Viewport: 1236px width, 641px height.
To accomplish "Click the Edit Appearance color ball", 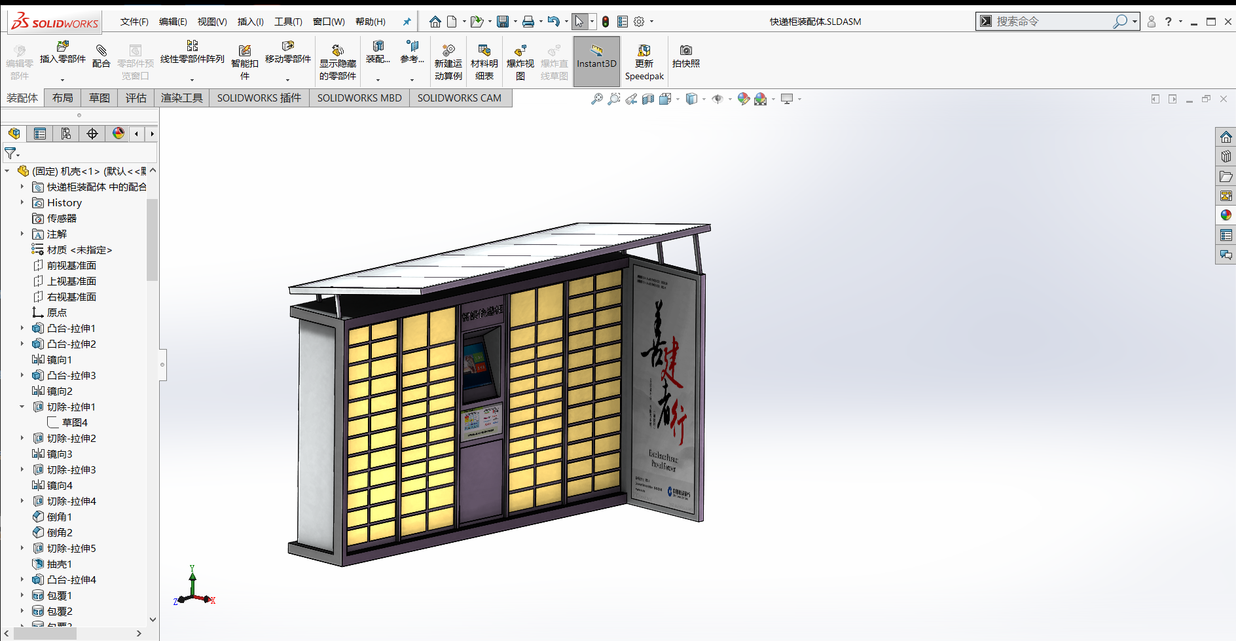I will pos(744,99).
